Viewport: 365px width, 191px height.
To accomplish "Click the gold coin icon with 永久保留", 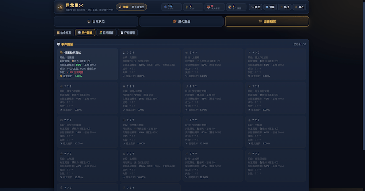I will point(230,7).
